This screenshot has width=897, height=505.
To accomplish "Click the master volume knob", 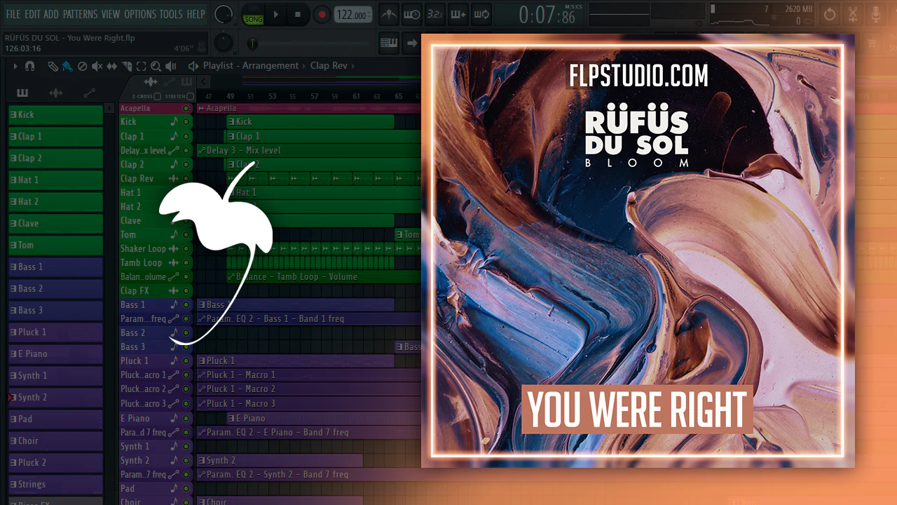I will pos(223,13).
